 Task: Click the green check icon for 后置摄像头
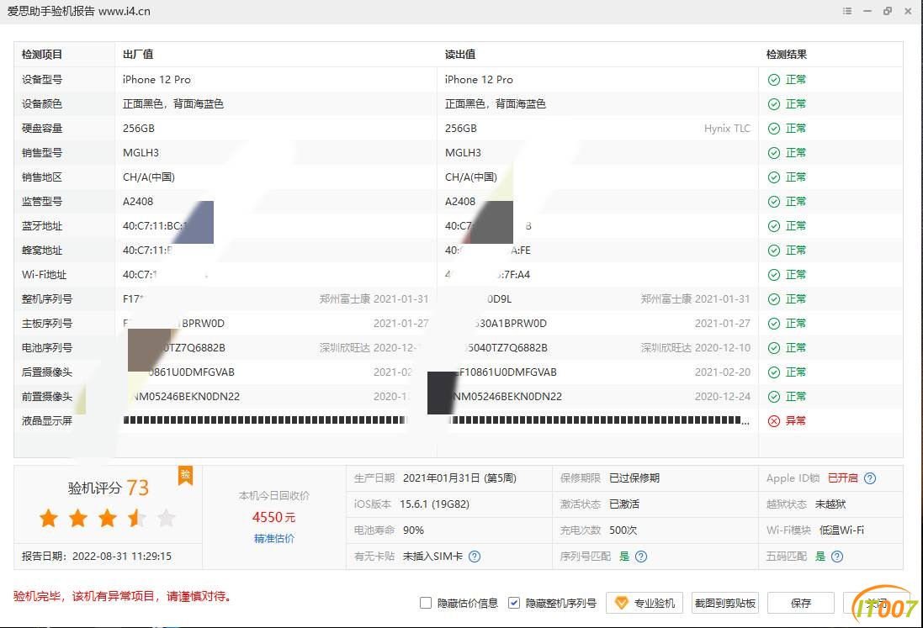coord(774,372)
